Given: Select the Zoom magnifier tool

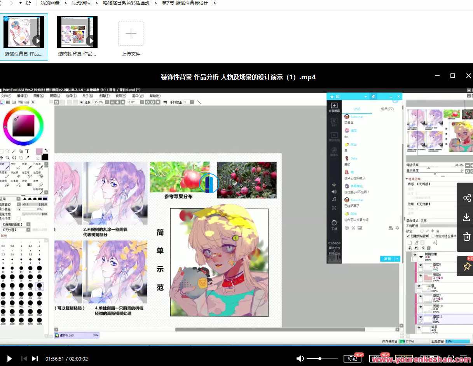Looking at the screenshot, I should pos(8,157).
